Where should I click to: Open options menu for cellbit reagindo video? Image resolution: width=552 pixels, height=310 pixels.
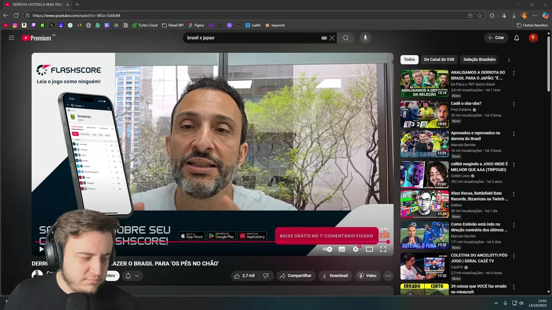pos(514,165)
